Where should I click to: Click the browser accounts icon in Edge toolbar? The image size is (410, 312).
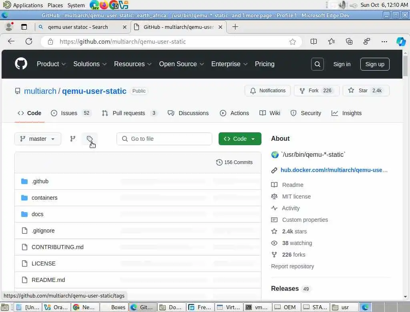click(x=367, y=41)
